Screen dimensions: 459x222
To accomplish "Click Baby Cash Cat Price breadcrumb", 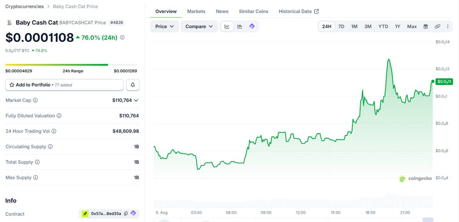I will (x=75, y=7).
